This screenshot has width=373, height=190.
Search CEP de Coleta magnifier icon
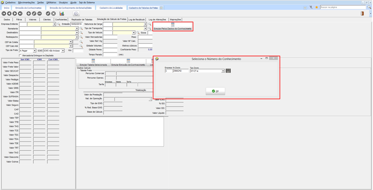81,42
